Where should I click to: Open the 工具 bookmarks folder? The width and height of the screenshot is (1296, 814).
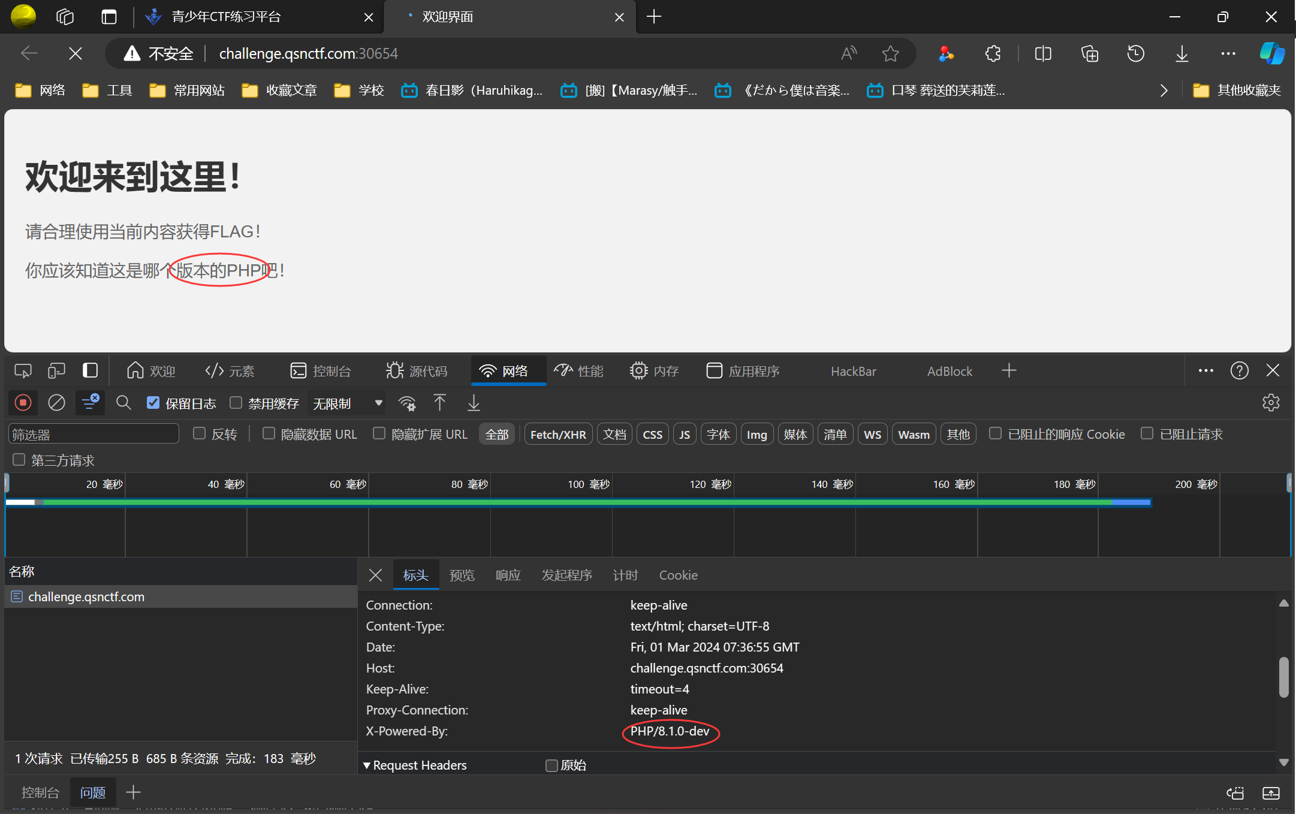pyautogui.click(x=107, y=91)
